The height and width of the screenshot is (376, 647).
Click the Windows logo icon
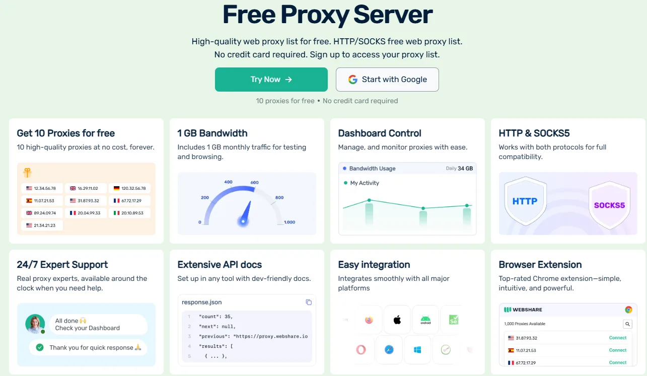point(417,349)
